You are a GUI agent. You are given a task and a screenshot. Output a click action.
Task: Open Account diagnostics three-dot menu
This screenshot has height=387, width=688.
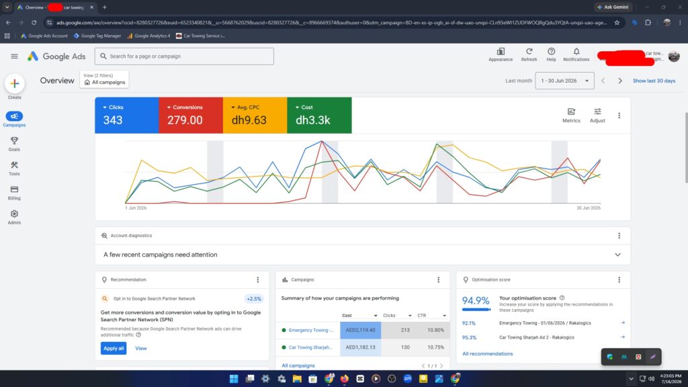click(x=619, y=236)
